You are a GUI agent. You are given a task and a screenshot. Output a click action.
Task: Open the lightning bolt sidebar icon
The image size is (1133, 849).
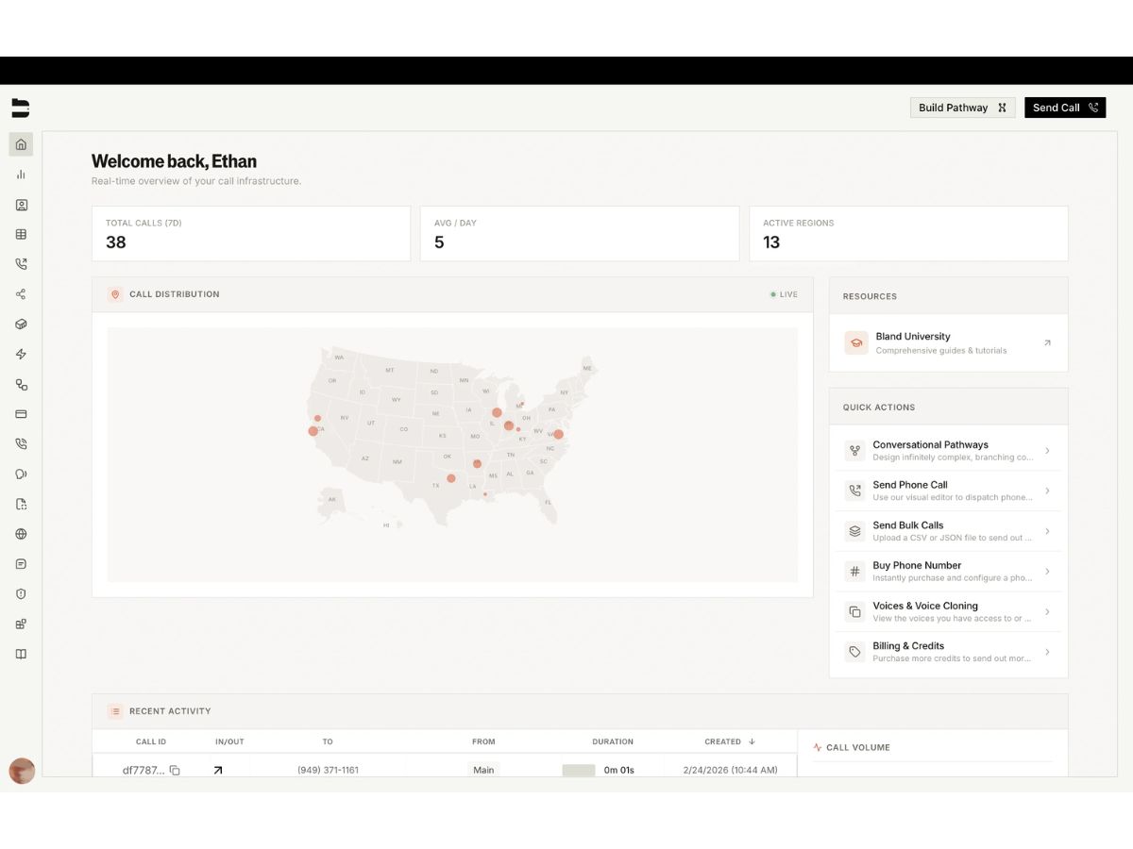click(21, 355)
